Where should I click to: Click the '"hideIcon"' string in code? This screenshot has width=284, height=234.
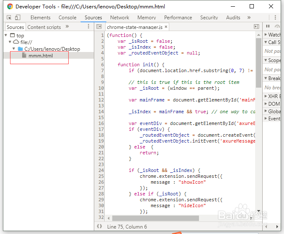tap(192, 205)
